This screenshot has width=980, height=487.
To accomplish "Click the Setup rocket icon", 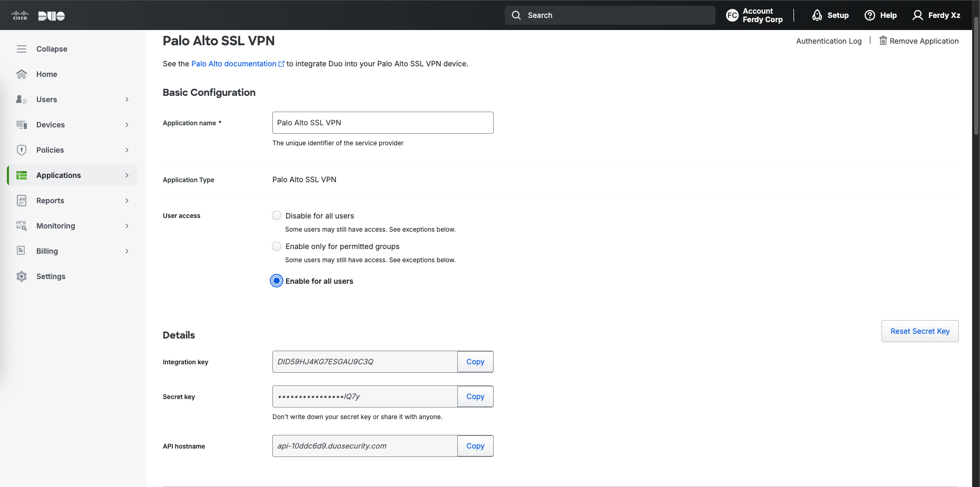I will (x=817, y=15).
